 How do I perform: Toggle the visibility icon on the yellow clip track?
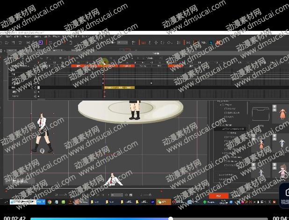(32, 88)
